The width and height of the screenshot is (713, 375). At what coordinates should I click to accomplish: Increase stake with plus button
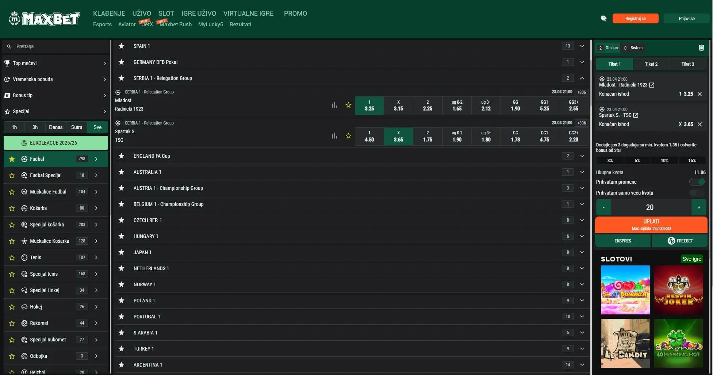click(x=699, y=207)
